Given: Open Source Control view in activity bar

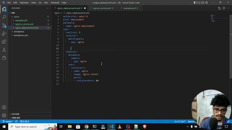Looking at the screenshot, I should pyautogui.click(x=4, y=26).
